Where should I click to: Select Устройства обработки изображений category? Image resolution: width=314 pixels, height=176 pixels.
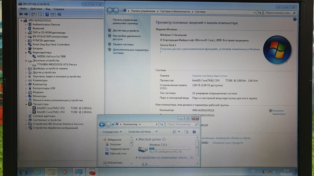pos(55,128)
